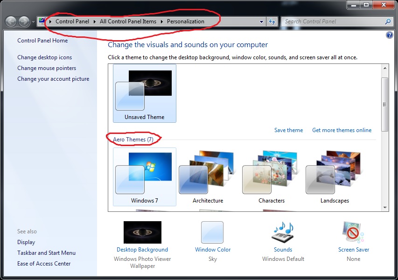Select the Windows 7 theme

[145, 177]
